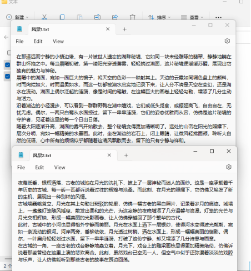Close the 风景1.txt tab

(x=108, y=29)
